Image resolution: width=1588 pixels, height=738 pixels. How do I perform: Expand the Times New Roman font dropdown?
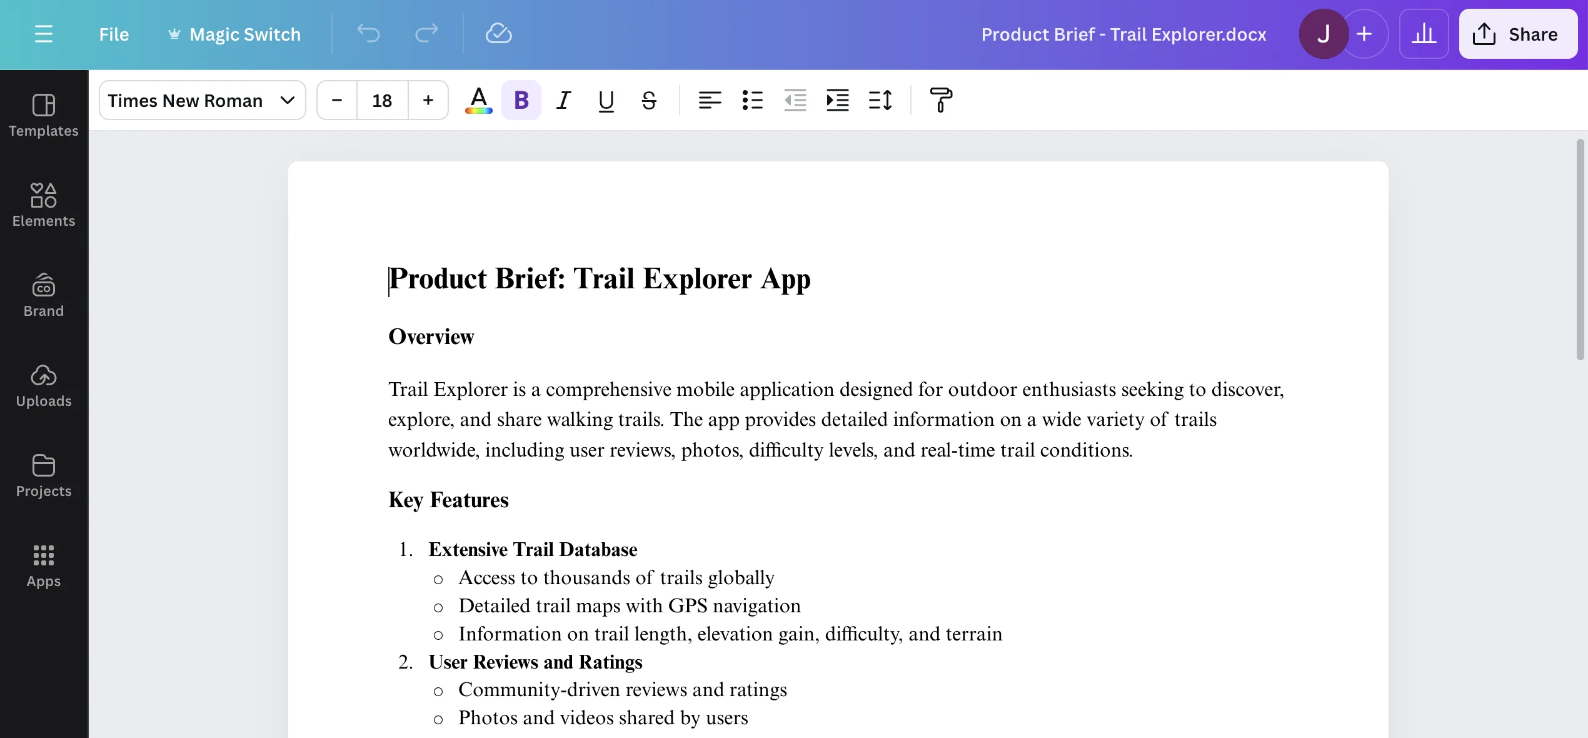pyautogui.click(x=202, y=100)
